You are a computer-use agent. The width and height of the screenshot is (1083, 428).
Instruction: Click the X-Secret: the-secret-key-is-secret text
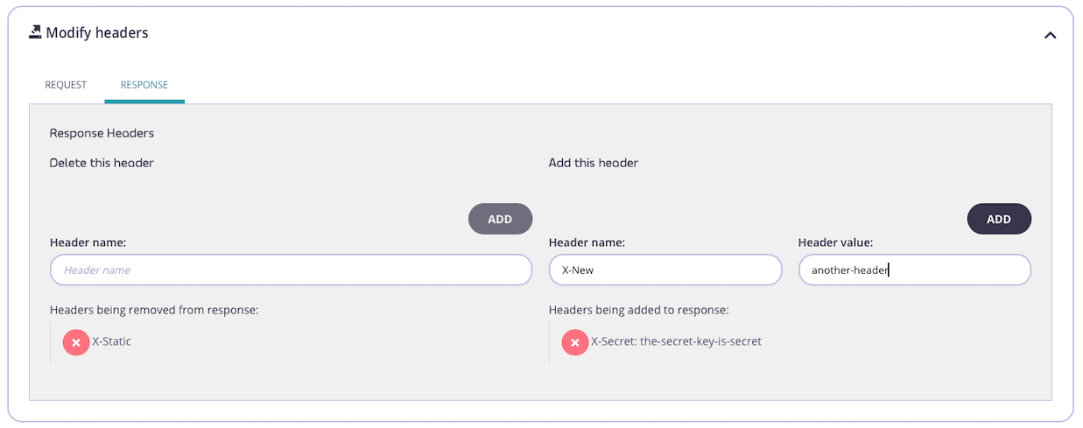pos(677,341)
